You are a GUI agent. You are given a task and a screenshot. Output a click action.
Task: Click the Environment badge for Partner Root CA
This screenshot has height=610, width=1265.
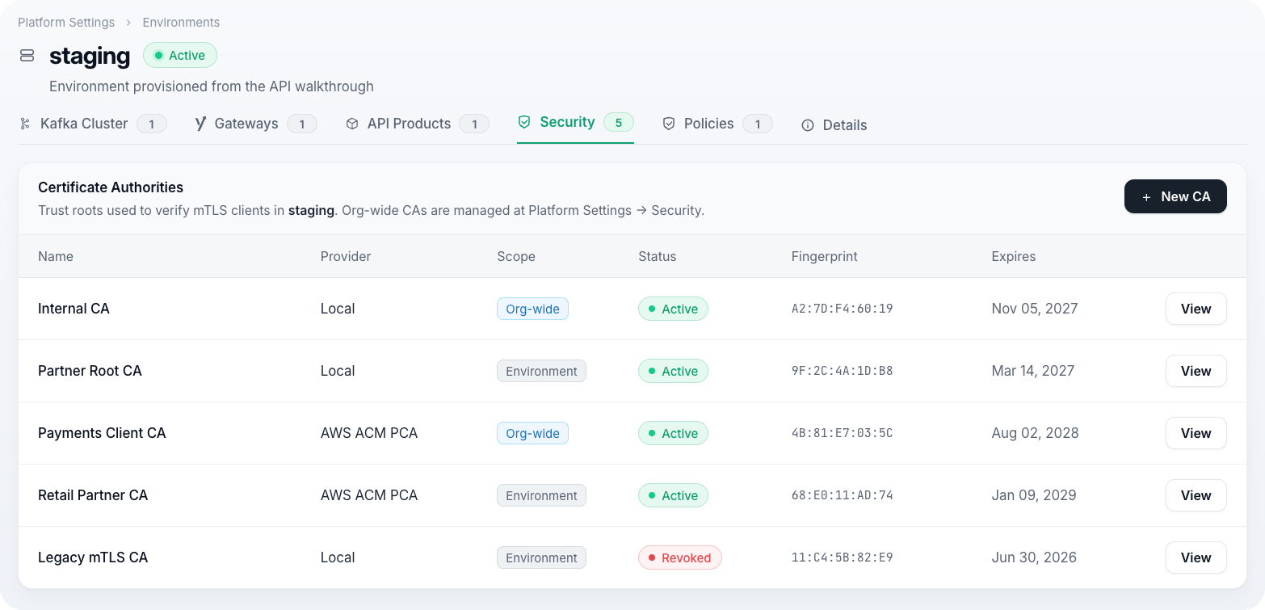pyautogui.click(x=541, y=371)
